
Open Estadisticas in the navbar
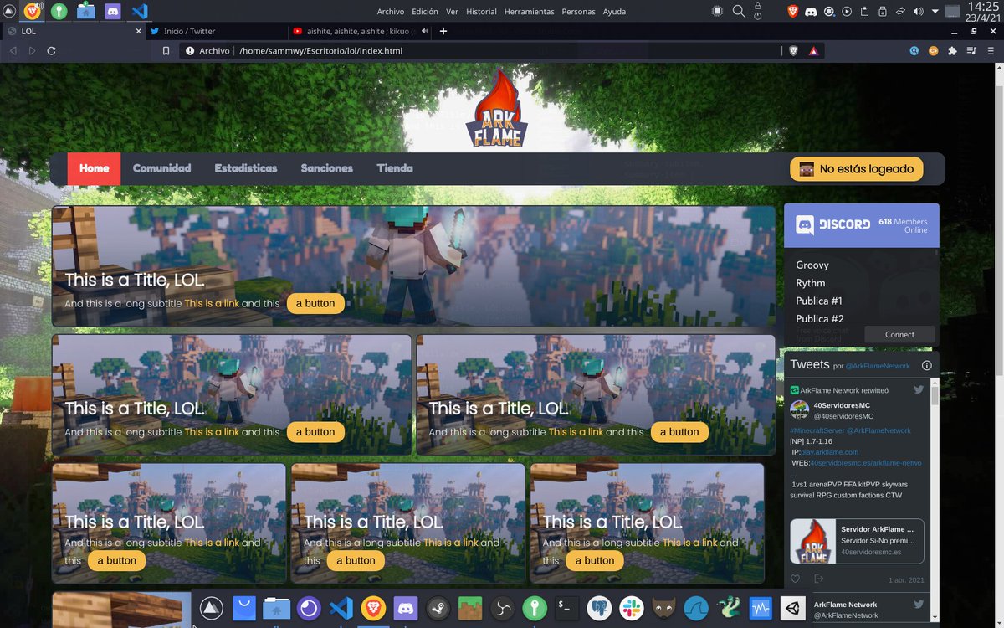tap(246, 168)
